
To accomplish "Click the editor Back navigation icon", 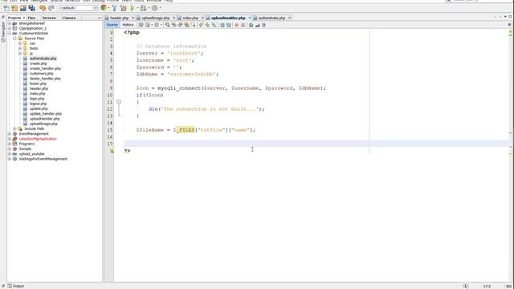I will (148, 25).
